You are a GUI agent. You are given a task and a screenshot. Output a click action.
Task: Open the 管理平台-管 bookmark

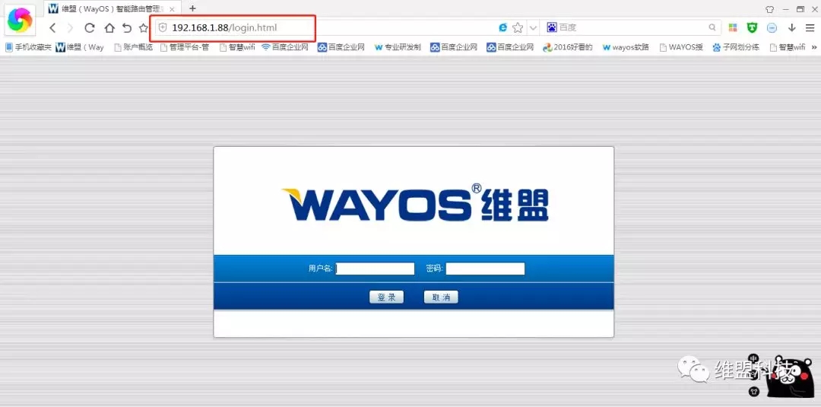pyautogui.click(x=184, y=47)
